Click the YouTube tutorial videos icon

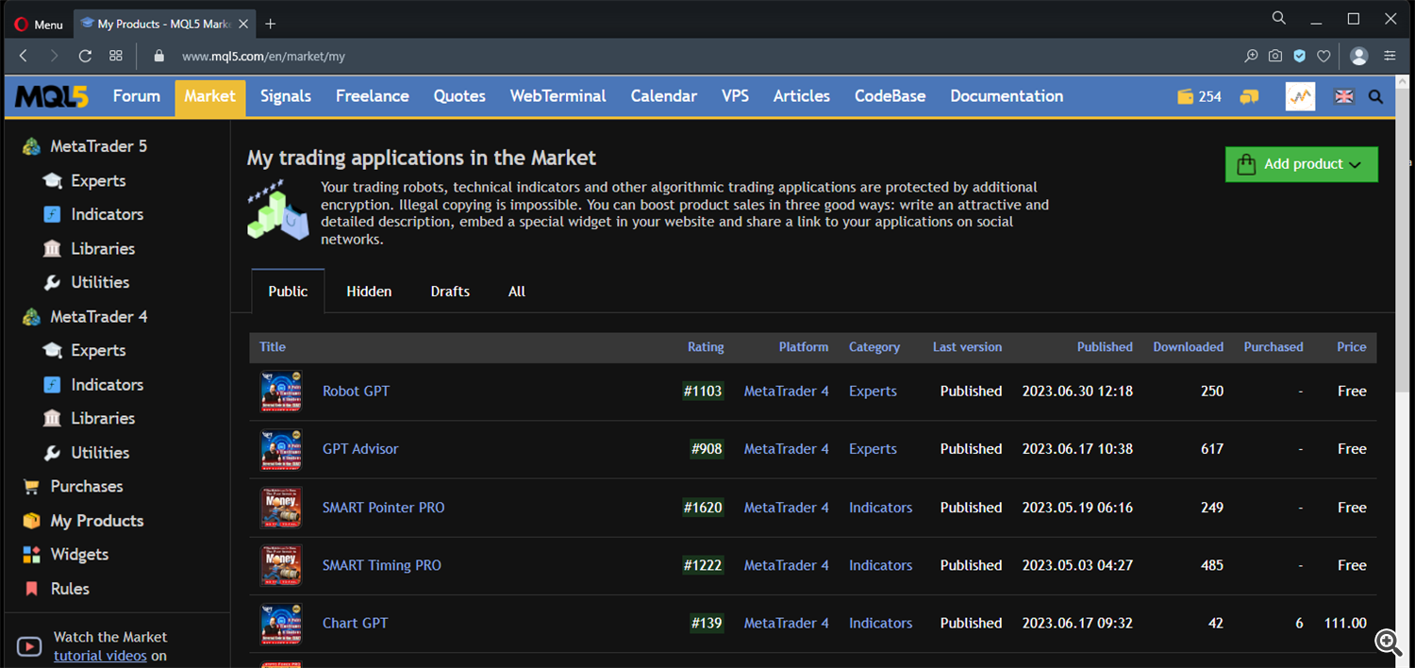pyautogui.click(x=29, y=646)
